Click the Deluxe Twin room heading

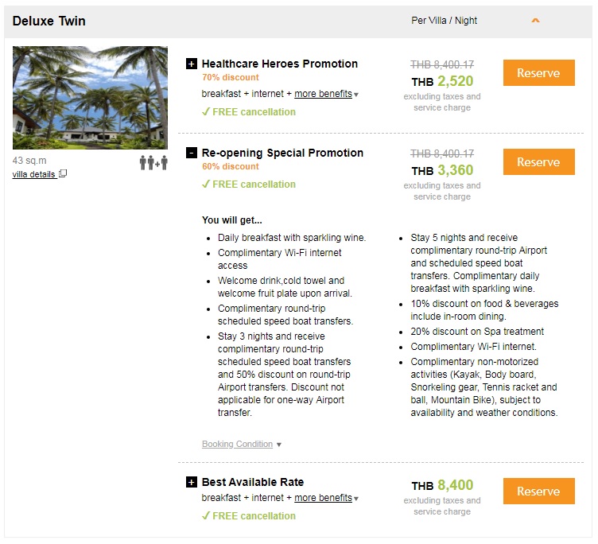tap(49, 21)
